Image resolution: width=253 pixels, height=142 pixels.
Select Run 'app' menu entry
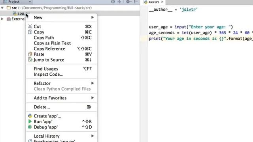[61, 121]
